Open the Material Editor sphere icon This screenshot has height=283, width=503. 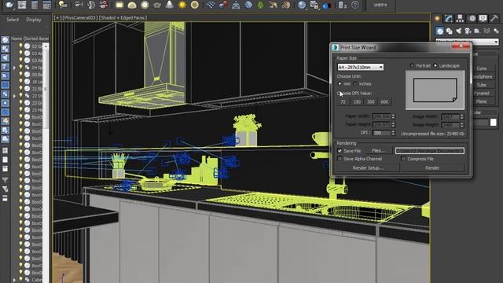302,5
